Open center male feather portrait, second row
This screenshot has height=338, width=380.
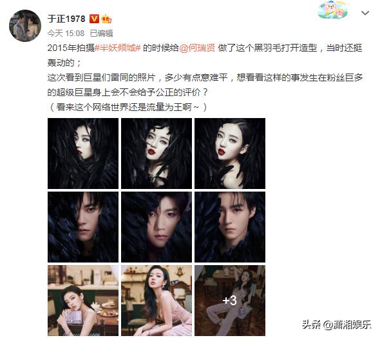[x=157, y=227]
